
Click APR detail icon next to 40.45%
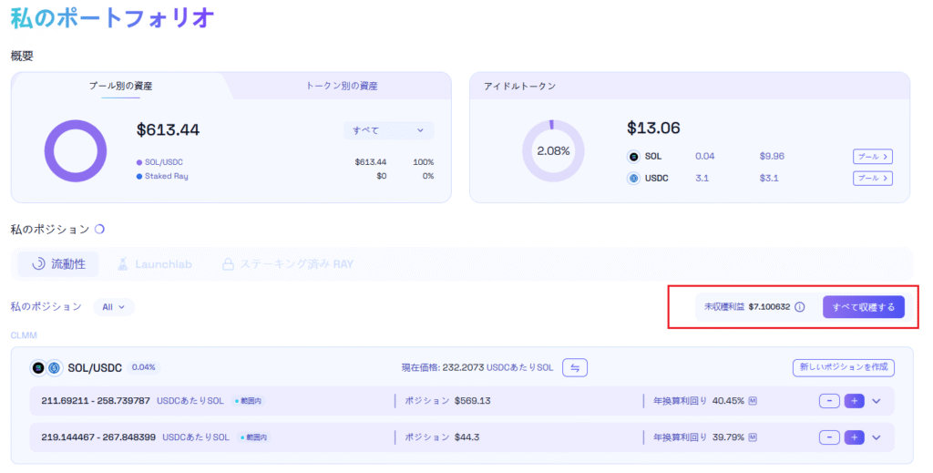(x=754, y=400)
